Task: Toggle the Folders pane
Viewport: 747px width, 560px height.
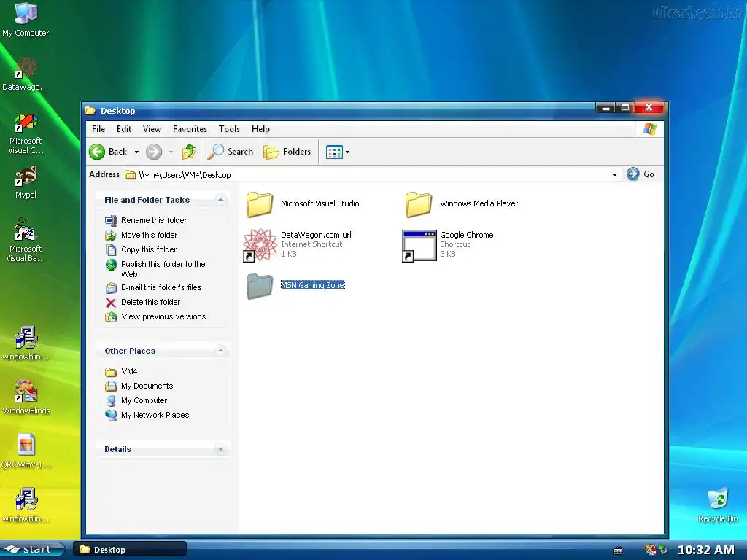Action: point(287,152)
